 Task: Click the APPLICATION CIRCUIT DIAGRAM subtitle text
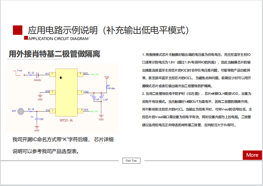(58, 38)
